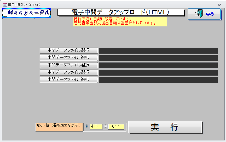
Task: Click the first dark file path field
Action: point(158,51)
